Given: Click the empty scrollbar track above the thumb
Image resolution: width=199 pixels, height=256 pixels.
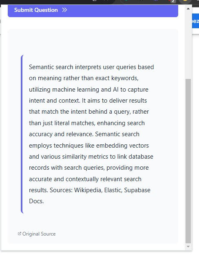Looking at the screenshot, I should [x=188, y=45].
